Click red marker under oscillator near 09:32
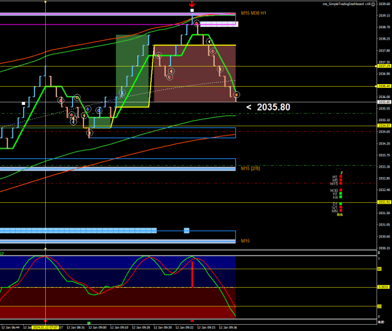392x331 pixels. [192, 321]
